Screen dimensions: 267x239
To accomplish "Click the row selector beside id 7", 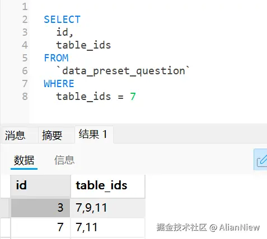I will click(x=5, y=227).
